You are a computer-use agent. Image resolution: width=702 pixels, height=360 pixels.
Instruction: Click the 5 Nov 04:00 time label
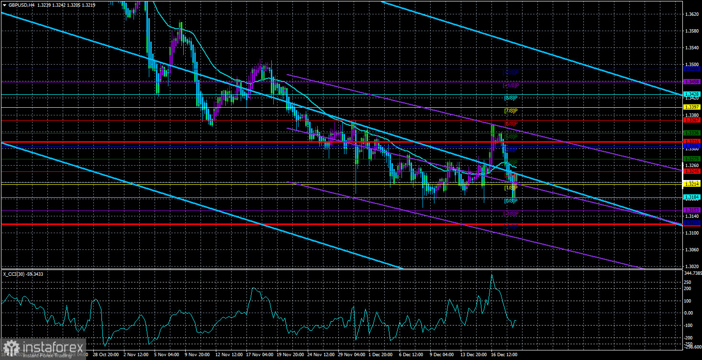point(166,355)
